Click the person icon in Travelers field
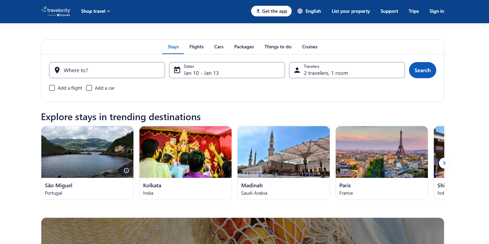 click(x=297, y=70)
